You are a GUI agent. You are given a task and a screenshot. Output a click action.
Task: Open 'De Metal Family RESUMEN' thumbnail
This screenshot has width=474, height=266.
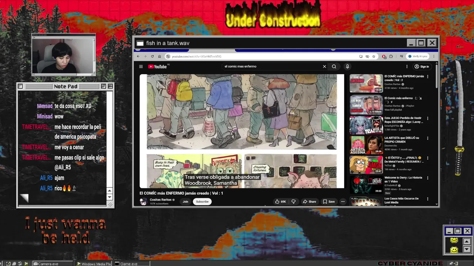tap(366, 165)
